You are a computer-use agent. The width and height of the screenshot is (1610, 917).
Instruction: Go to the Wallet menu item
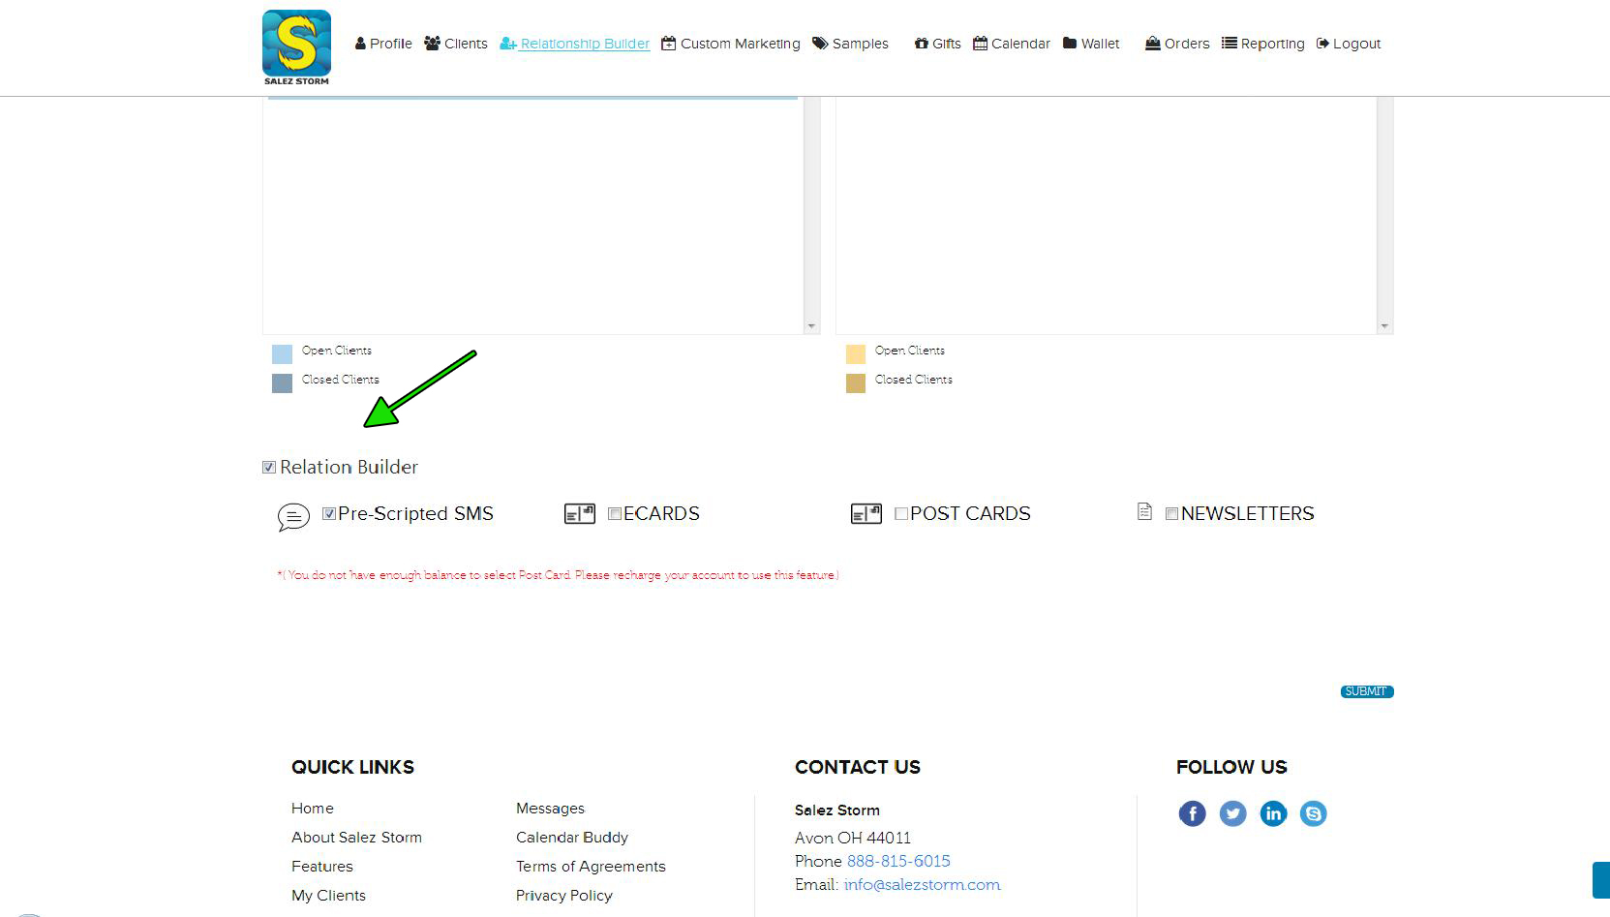click(x=1091, y=44)
